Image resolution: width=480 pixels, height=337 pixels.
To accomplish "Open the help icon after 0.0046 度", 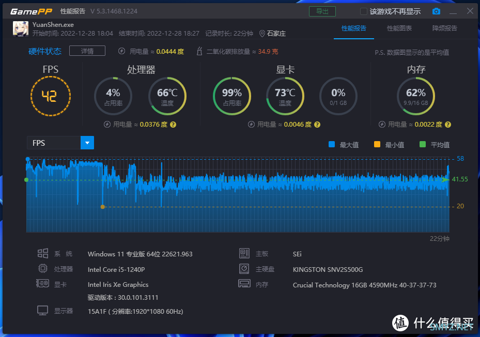I will [317, 125].
